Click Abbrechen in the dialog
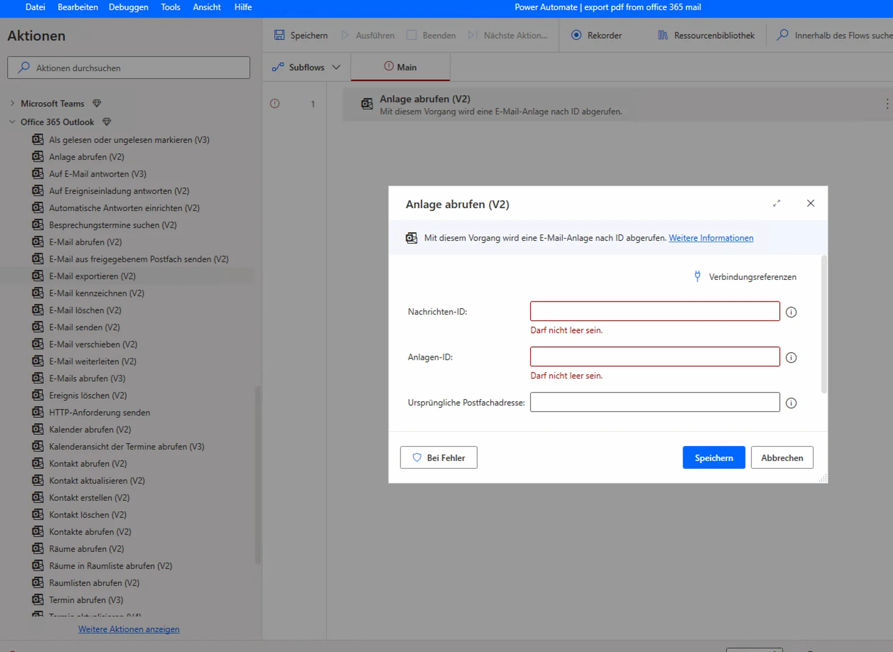Screen dimensions: 893x652 click(782, 457)
